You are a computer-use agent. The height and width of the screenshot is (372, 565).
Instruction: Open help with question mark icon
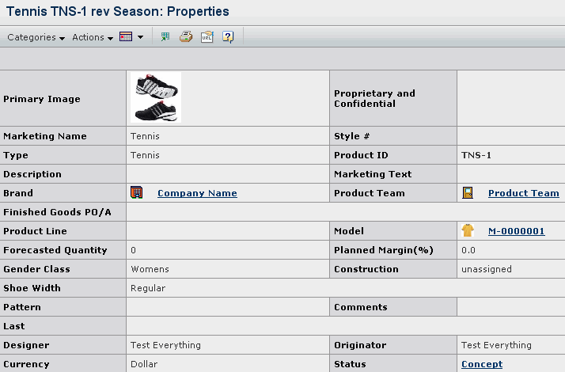tap(228, 36)
